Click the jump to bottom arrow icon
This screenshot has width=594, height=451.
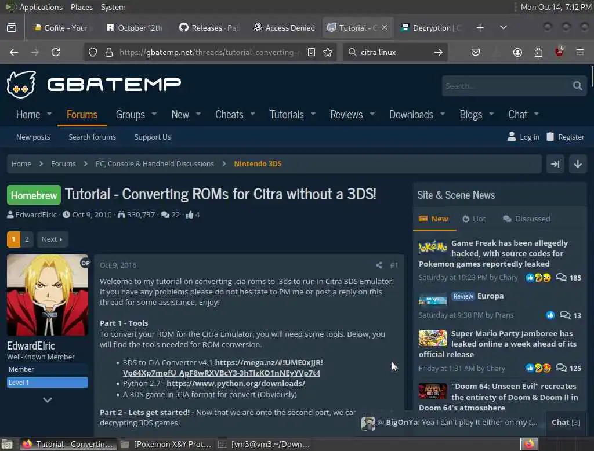click(578, 164)
